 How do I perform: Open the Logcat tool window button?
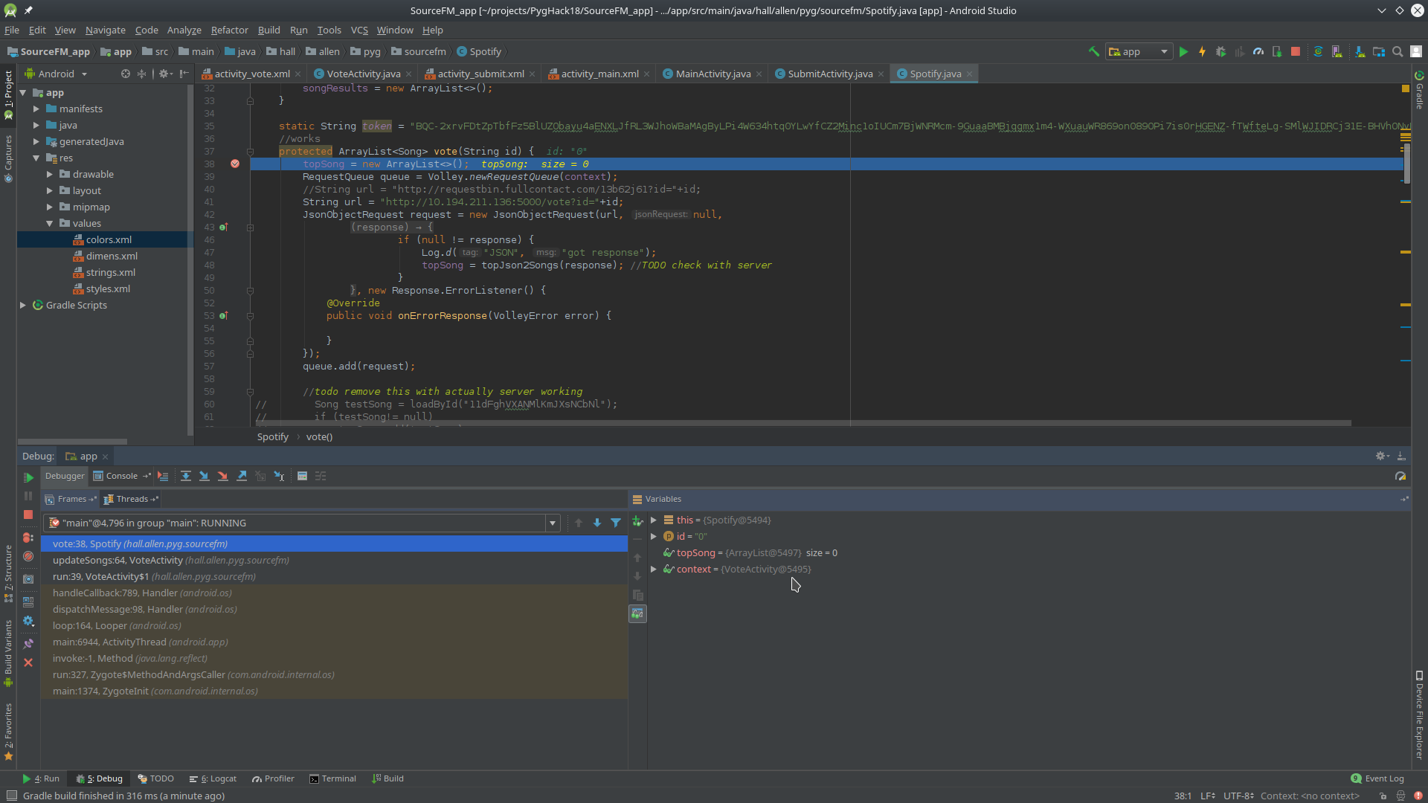(x=213, y=778)
